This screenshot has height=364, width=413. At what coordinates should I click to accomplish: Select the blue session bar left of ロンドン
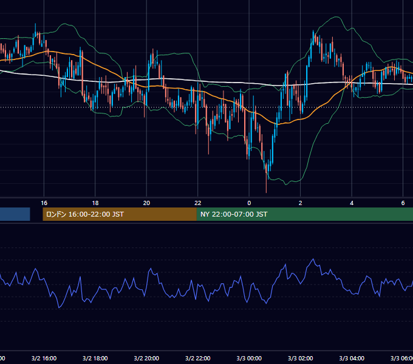coord(15,214)
